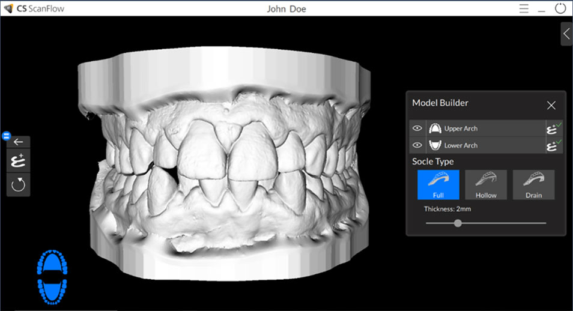This screenshot has height=311, width=573.
Task: Click the Thickness slider handle
Action: 458,223
